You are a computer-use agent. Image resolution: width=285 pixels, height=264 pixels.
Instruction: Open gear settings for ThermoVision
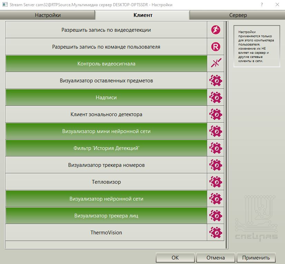pos(216,232)
